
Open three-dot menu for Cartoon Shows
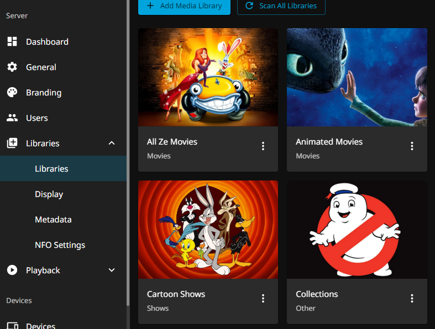pyautogui.click(x=263, y=299)
